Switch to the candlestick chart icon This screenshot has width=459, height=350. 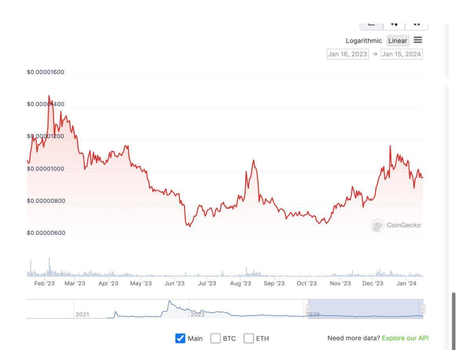point(394,24)
